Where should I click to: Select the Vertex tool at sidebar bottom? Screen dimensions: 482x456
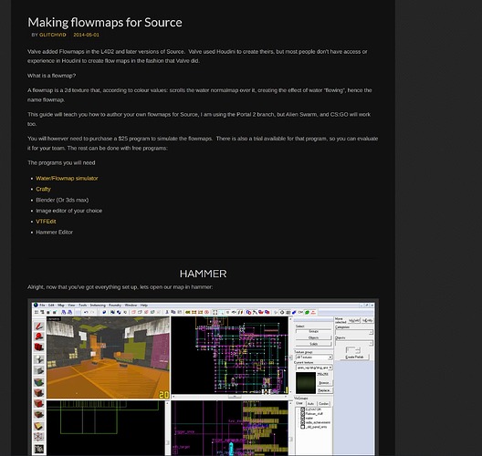click(38, 437)
